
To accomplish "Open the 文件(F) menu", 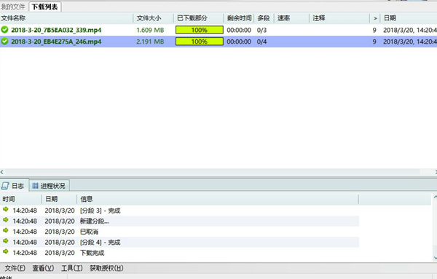I will 15,268.
